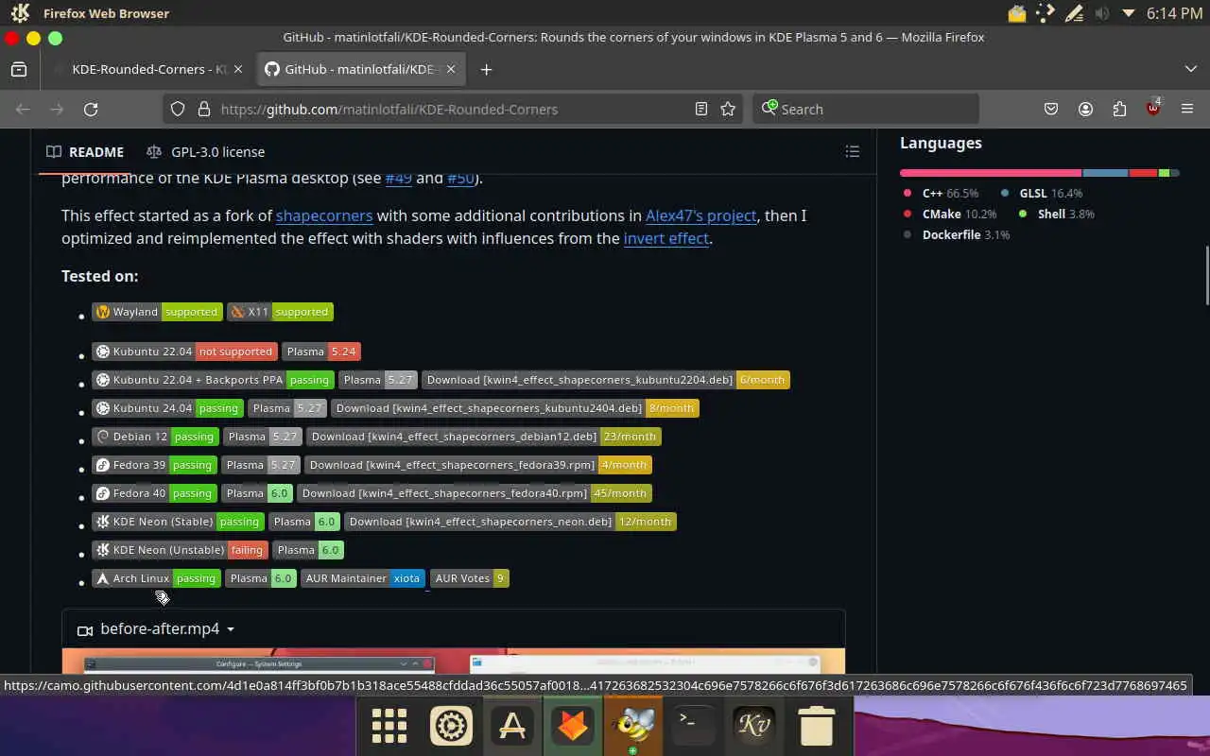This screenshot has height=756, width=1210.
Task: Click the CMake 10.2% language entry
Action: (949, 214)
